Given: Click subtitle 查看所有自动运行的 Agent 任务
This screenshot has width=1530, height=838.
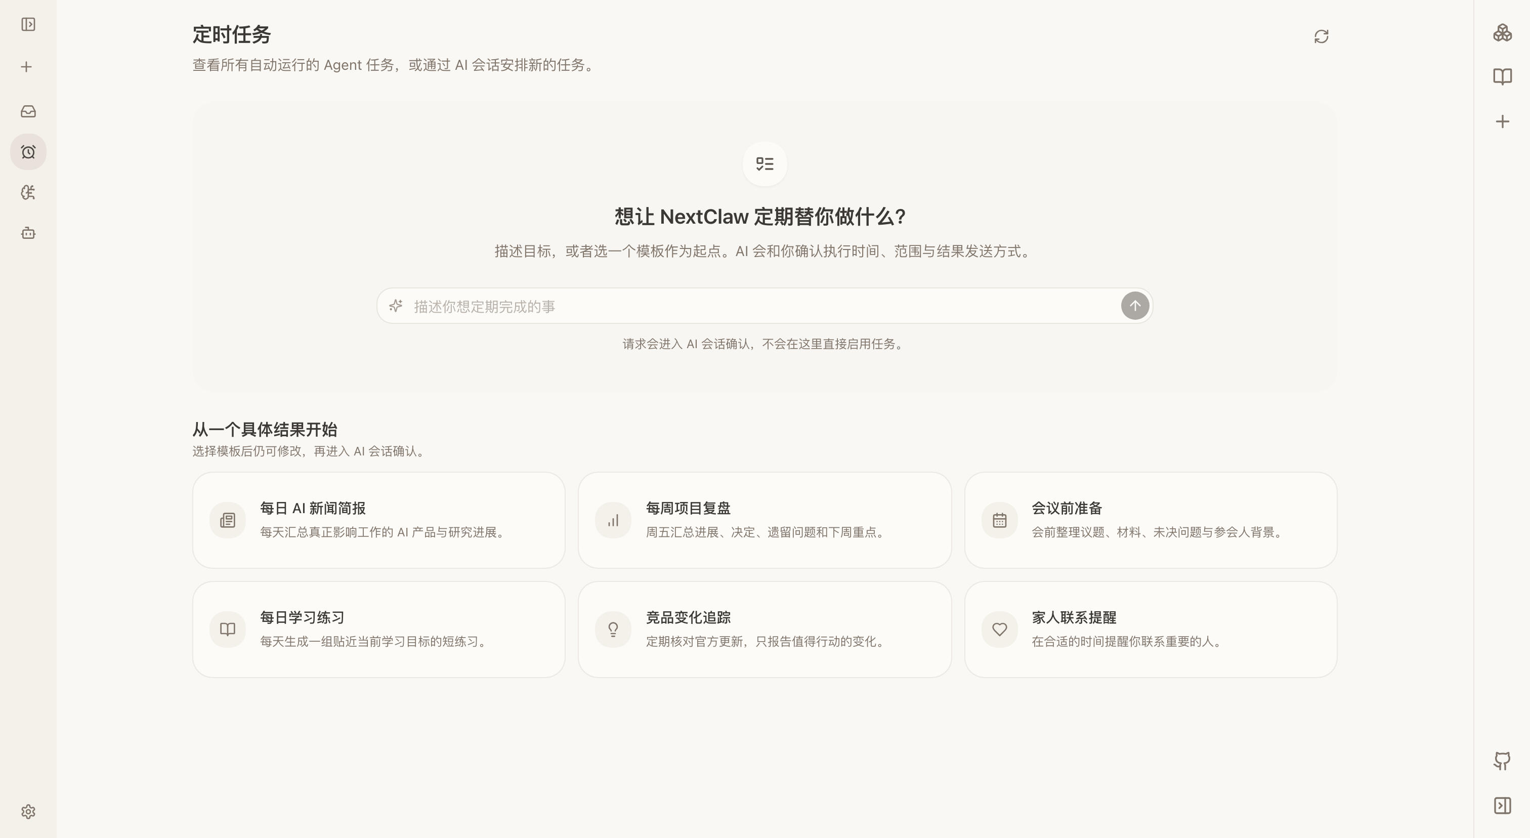Looking at the screenshot, I should click(293, 65).
